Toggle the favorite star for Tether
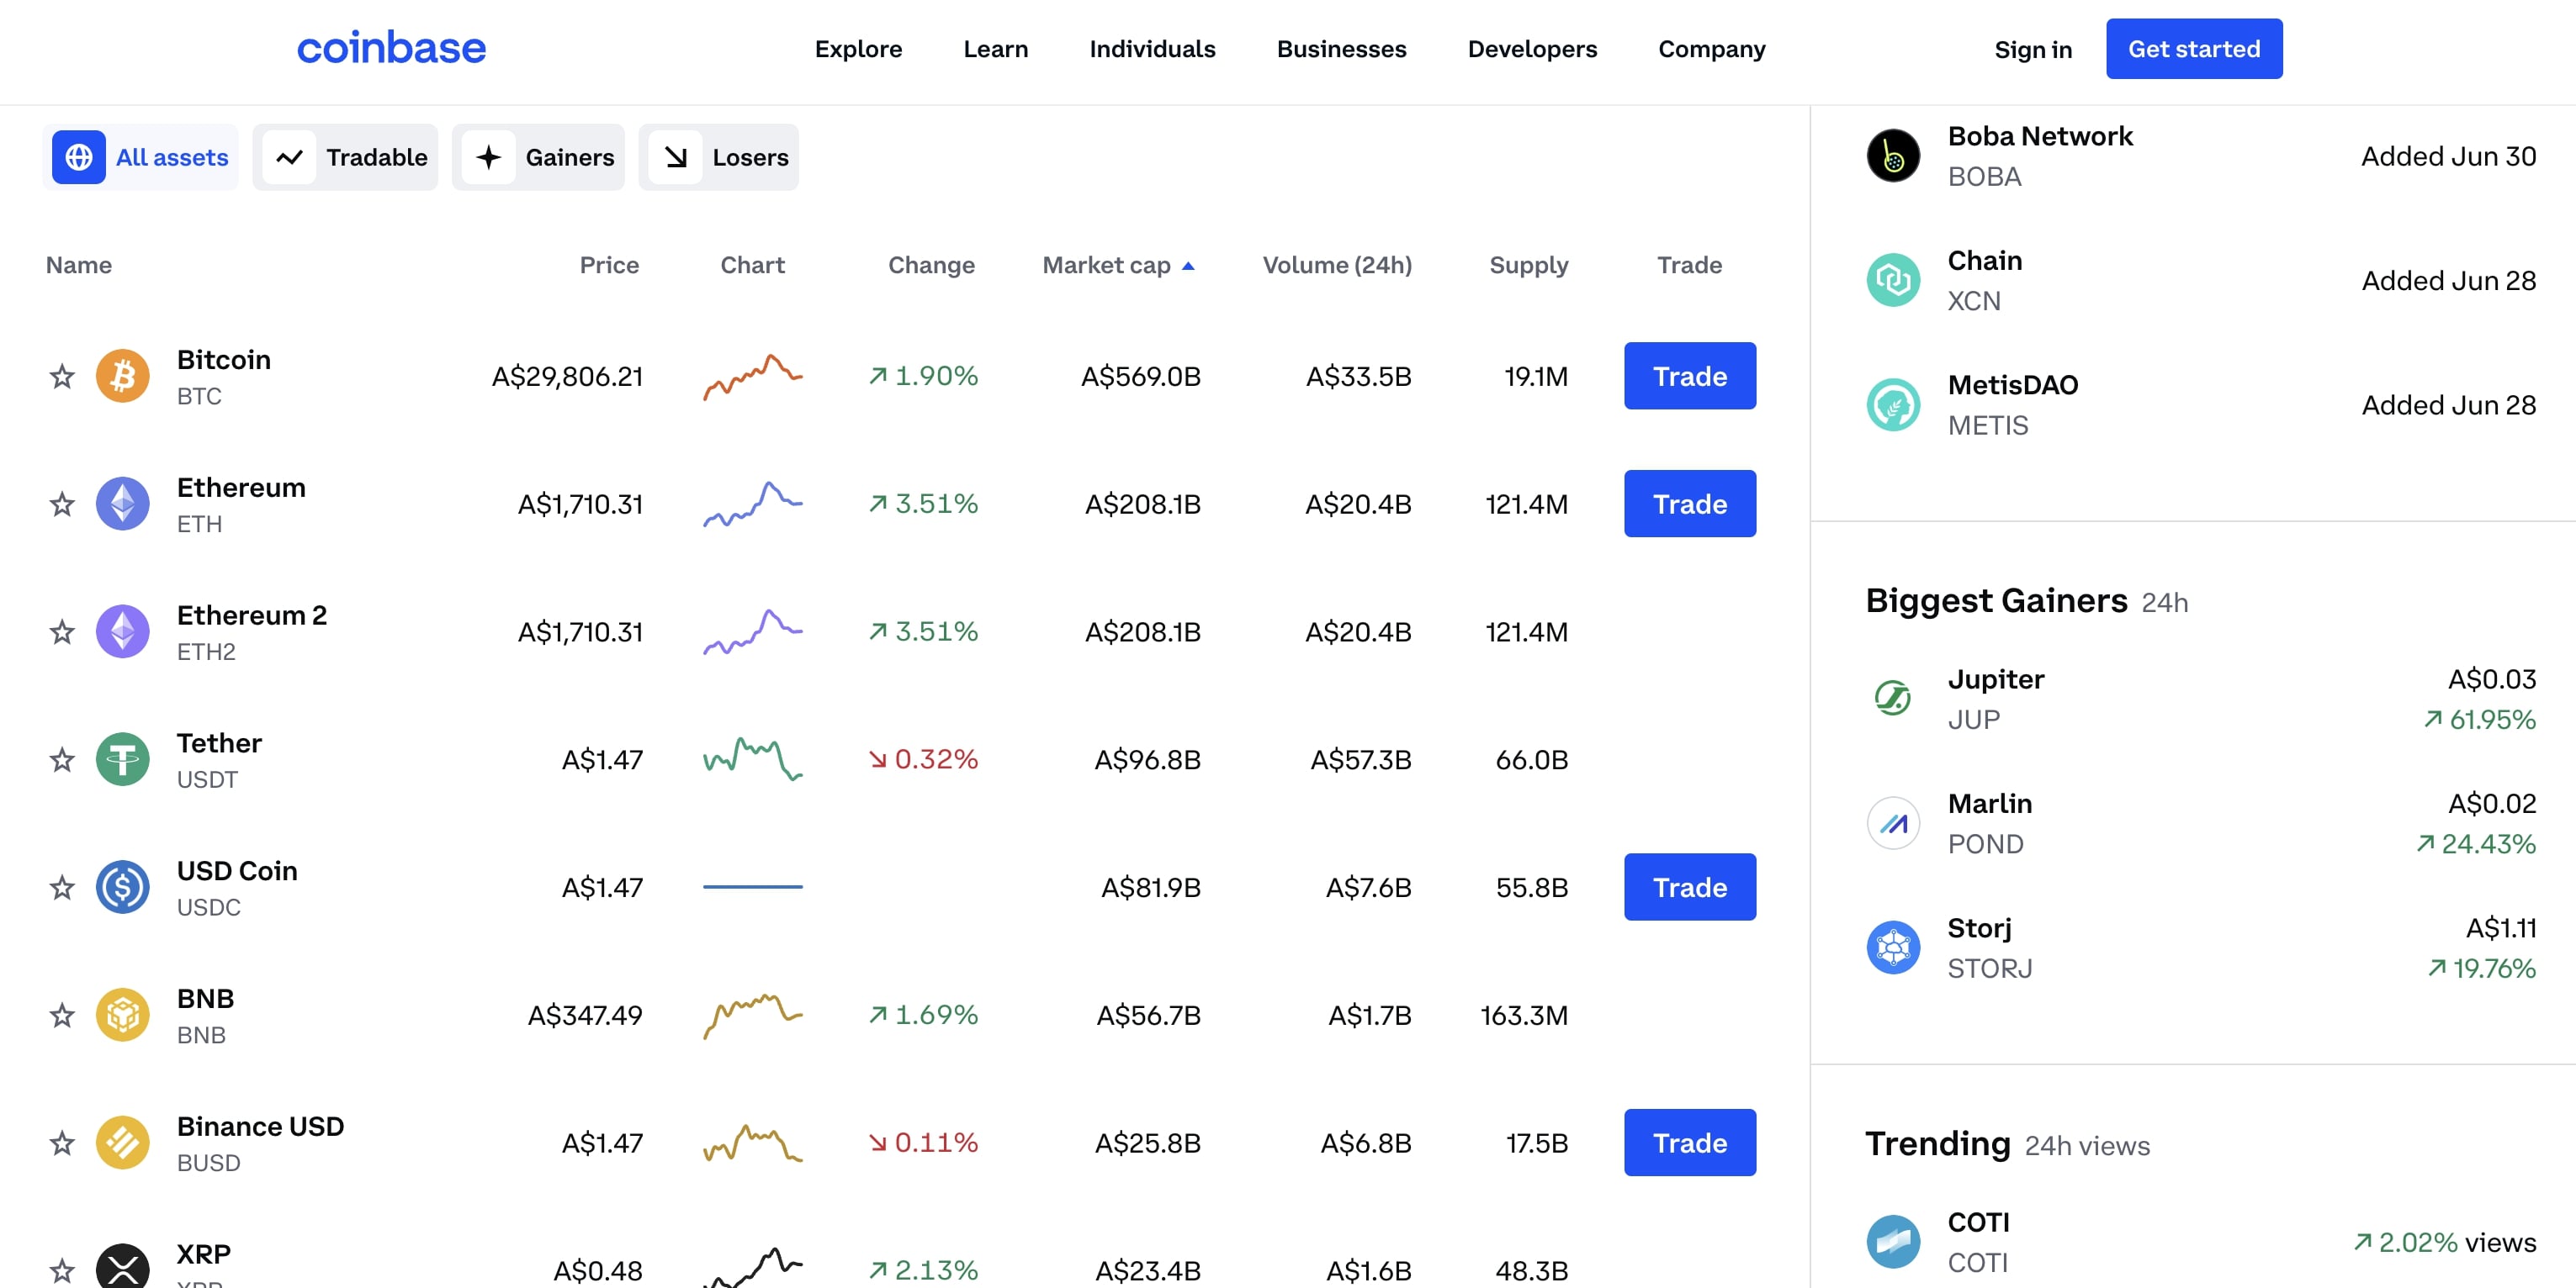 click(x=62, y=760)
